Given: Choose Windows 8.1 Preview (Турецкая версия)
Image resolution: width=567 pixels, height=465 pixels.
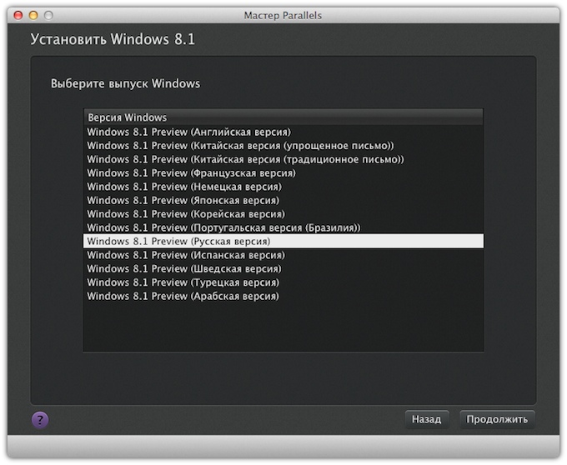Looking at the screenshot, I should pos(283,282).
